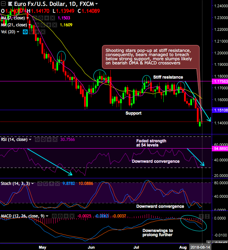Expand the MACD (12, 26, close, 9) dropdown arrow
Screen dimensions: 228x250
(47, 216)
